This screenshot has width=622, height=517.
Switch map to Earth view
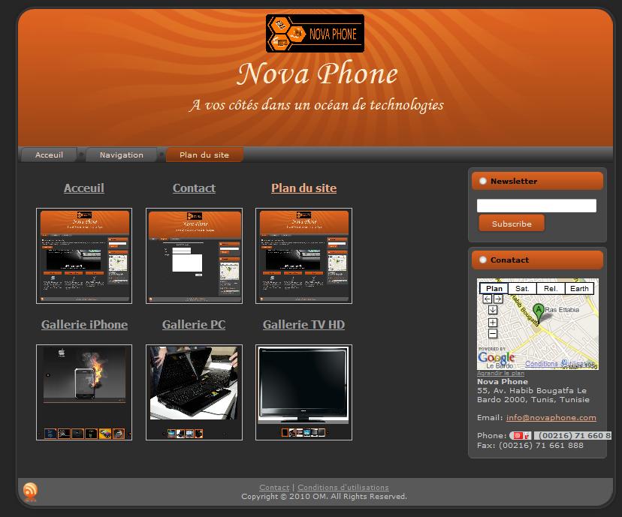point(579,288)
